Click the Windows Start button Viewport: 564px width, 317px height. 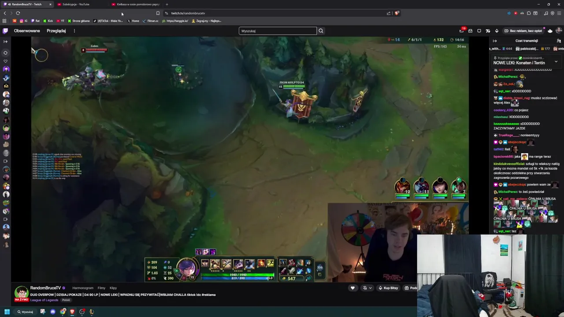click(7, 312)
